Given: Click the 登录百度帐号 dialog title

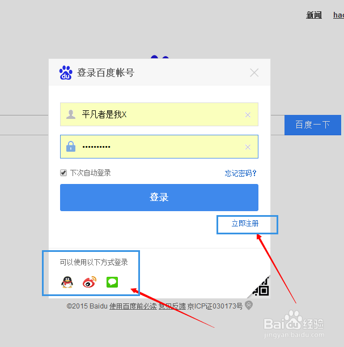Looking at the screenshot, I should 105,72.
